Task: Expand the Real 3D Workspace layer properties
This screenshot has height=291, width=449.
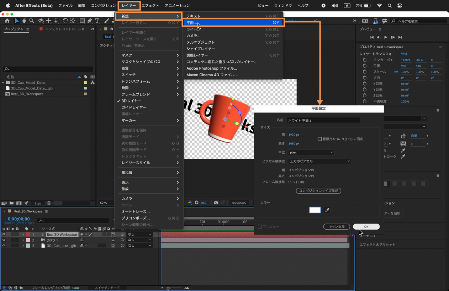Action: point(23,235)
